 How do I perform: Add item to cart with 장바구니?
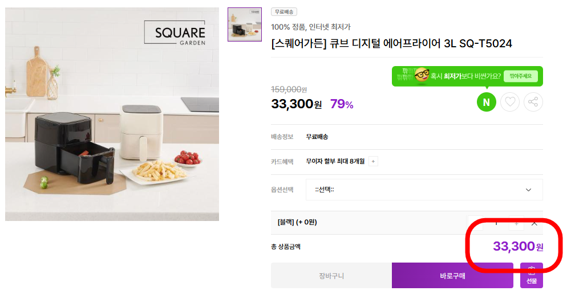tap(331, 276)
